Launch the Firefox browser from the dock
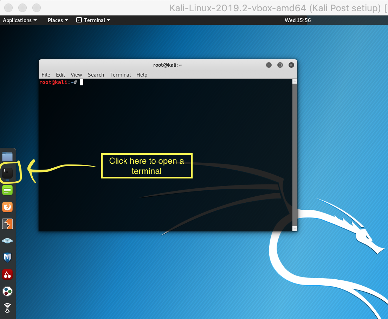The width and height of the screenshot is (388, 319). pyautogui.click(x=7, y=207)
